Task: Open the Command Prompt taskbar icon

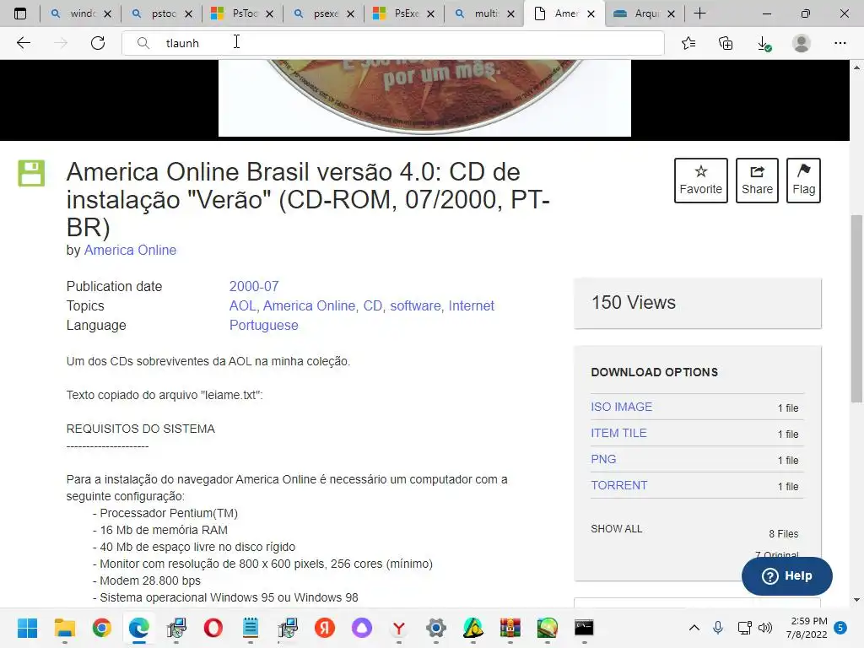Action: [584, 628]
